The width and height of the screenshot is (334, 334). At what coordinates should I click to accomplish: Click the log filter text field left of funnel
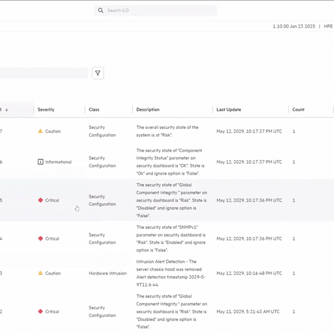43,73
